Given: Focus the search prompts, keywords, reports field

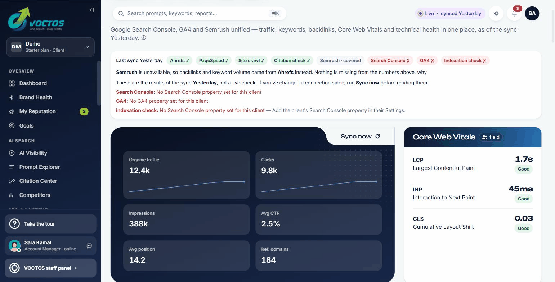Looking at the screenshot, I should [200, 13].
